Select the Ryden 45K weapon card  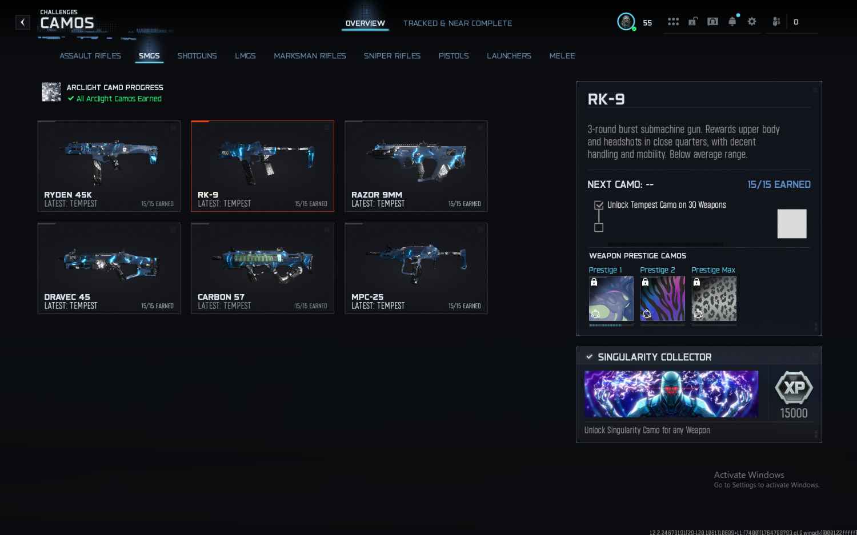109,166
